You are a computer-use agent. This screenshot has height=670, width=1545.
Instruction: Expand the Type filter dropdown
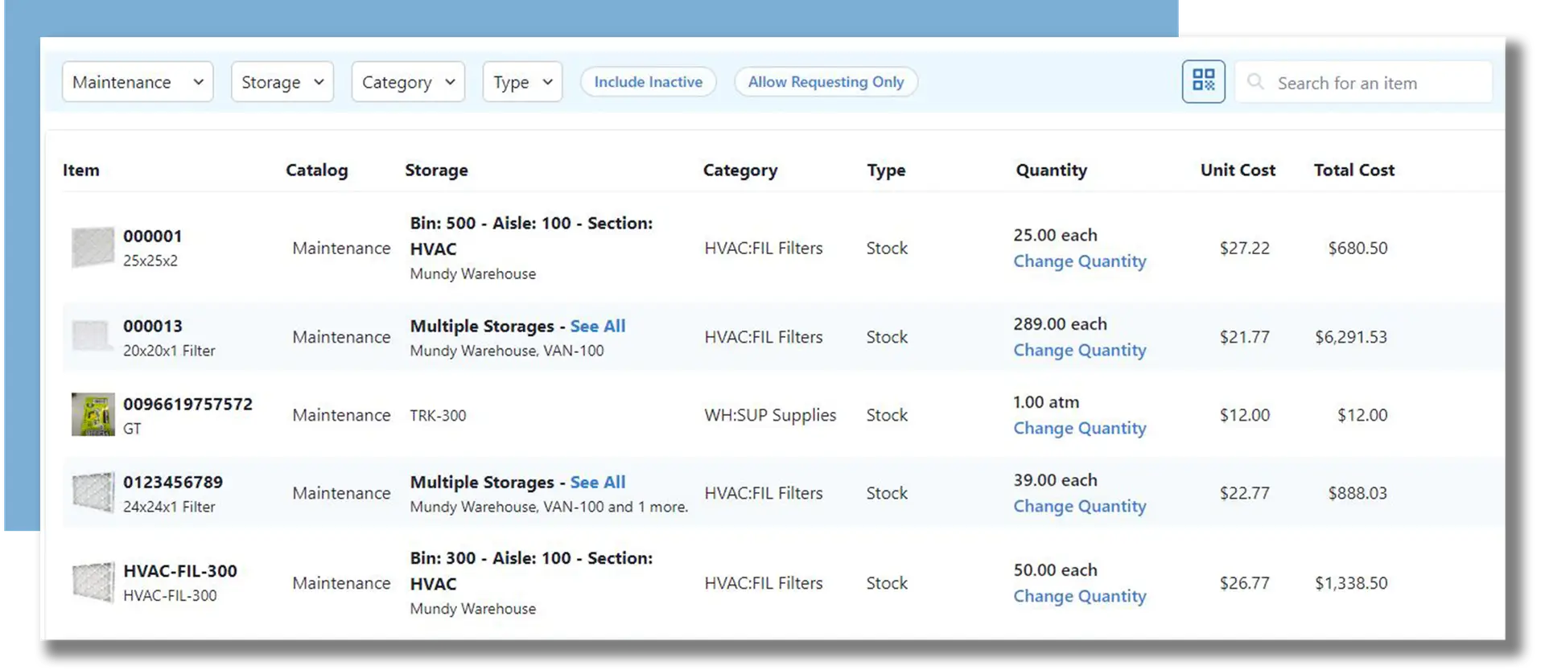click(522, 82)
